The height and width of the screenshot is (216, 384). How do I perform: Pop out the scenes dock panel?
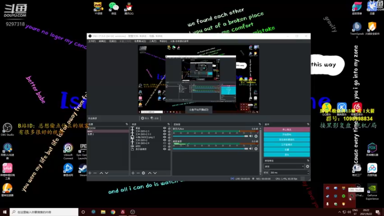tap(127, 124)
